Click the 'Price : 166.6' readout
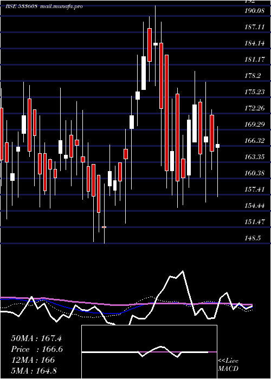The height and width of the screenshot is (379, 271). click(37, 349)
